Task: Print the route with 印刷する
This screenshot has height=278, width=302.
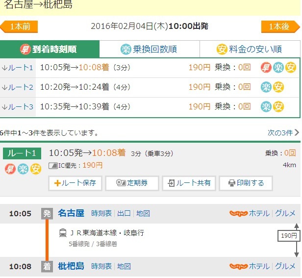Action: pos(246,183)
